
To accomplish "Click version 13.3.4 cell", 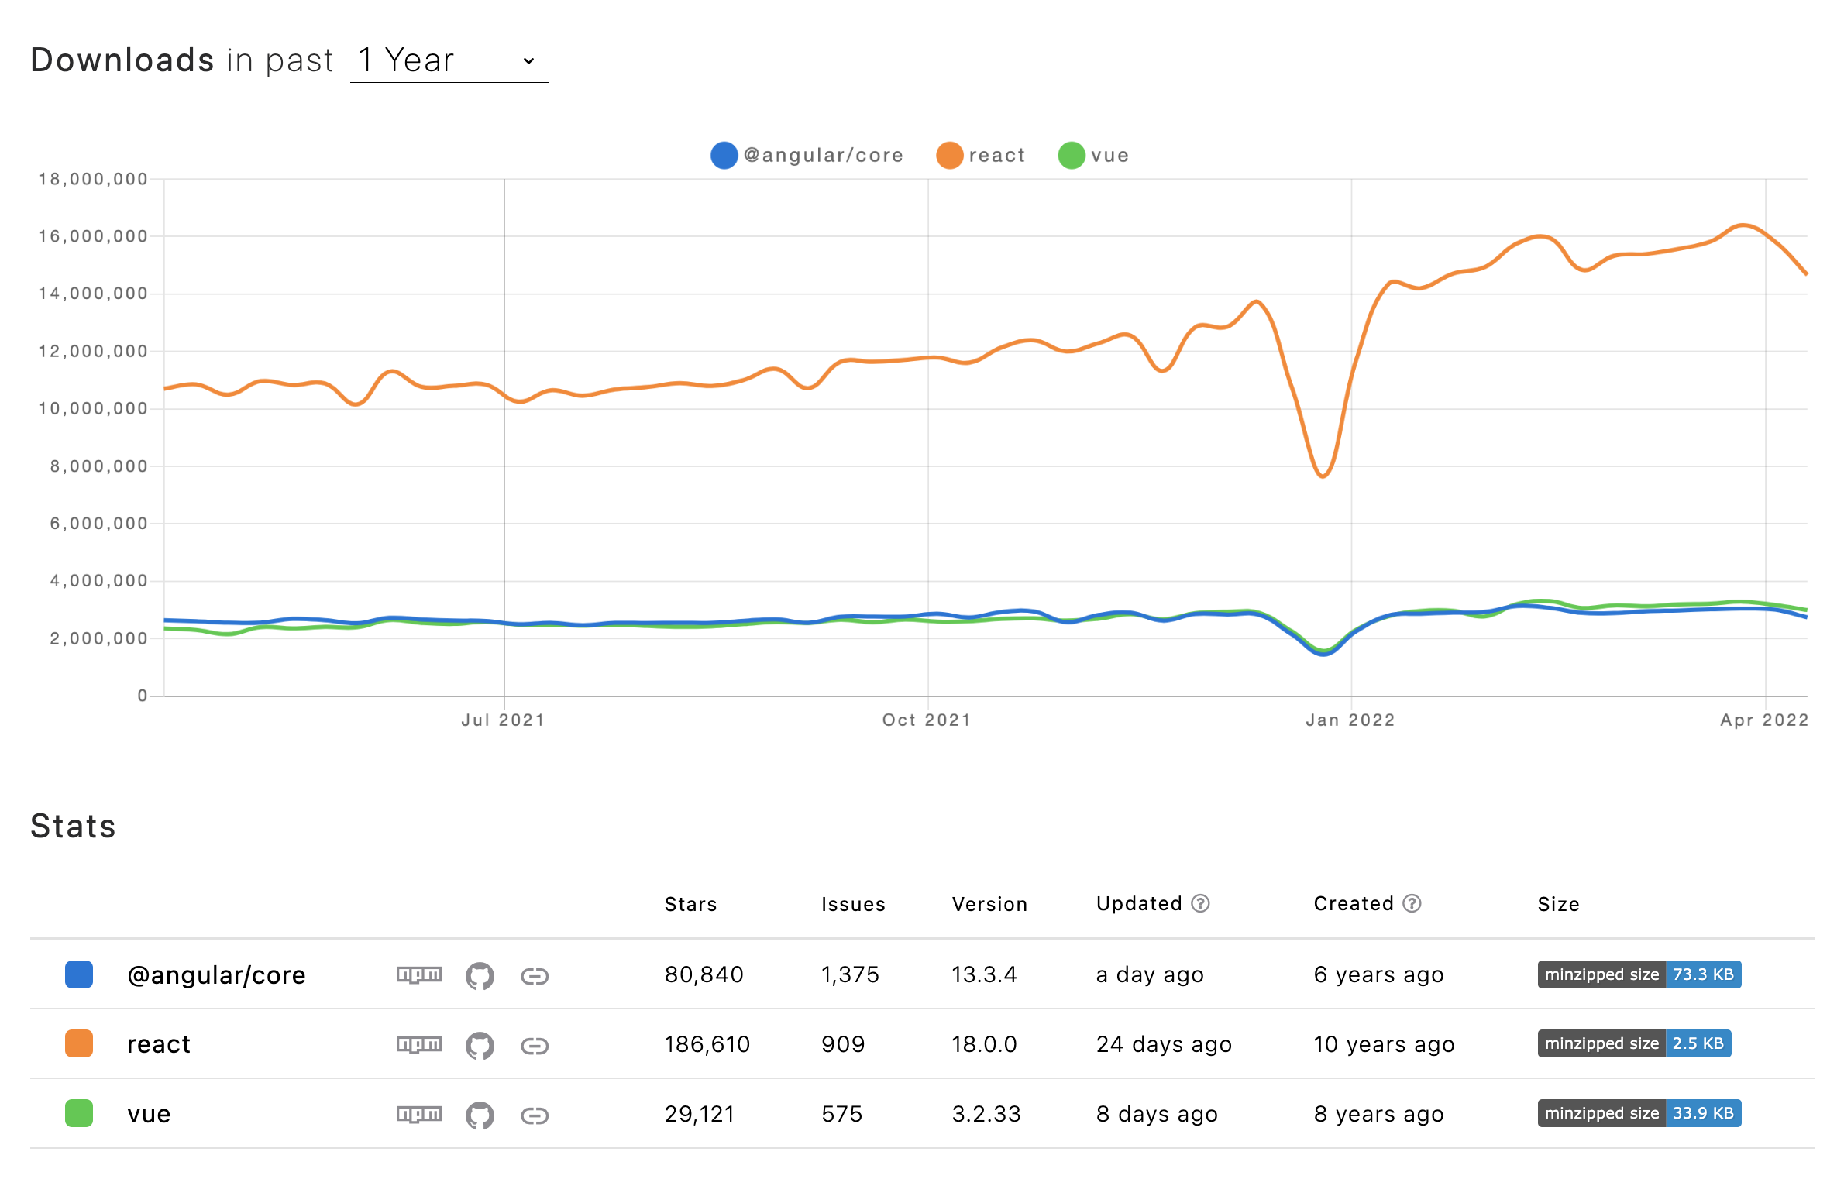I will tap(984, 974).
